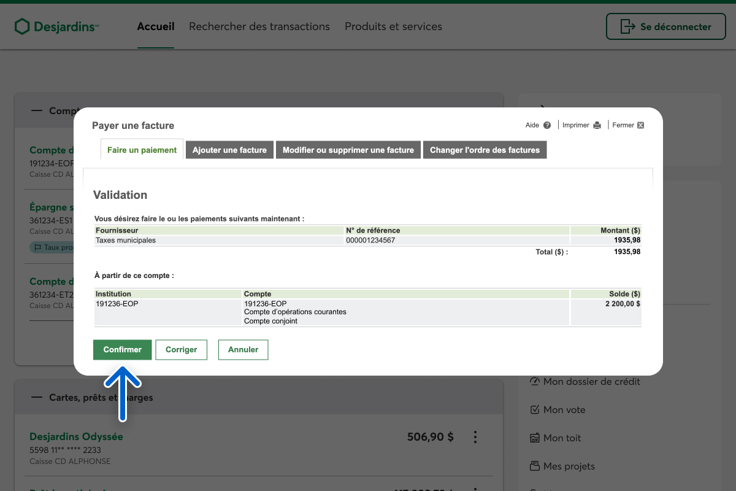The width and height of the screenshot is (736, 491).
Task: Click the Mon dossier de crédit gauge icon
Action: pos(534,381)
